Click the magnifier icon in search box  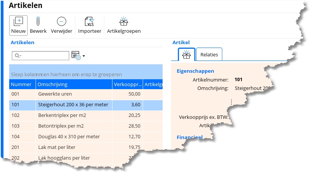(18, 56)
